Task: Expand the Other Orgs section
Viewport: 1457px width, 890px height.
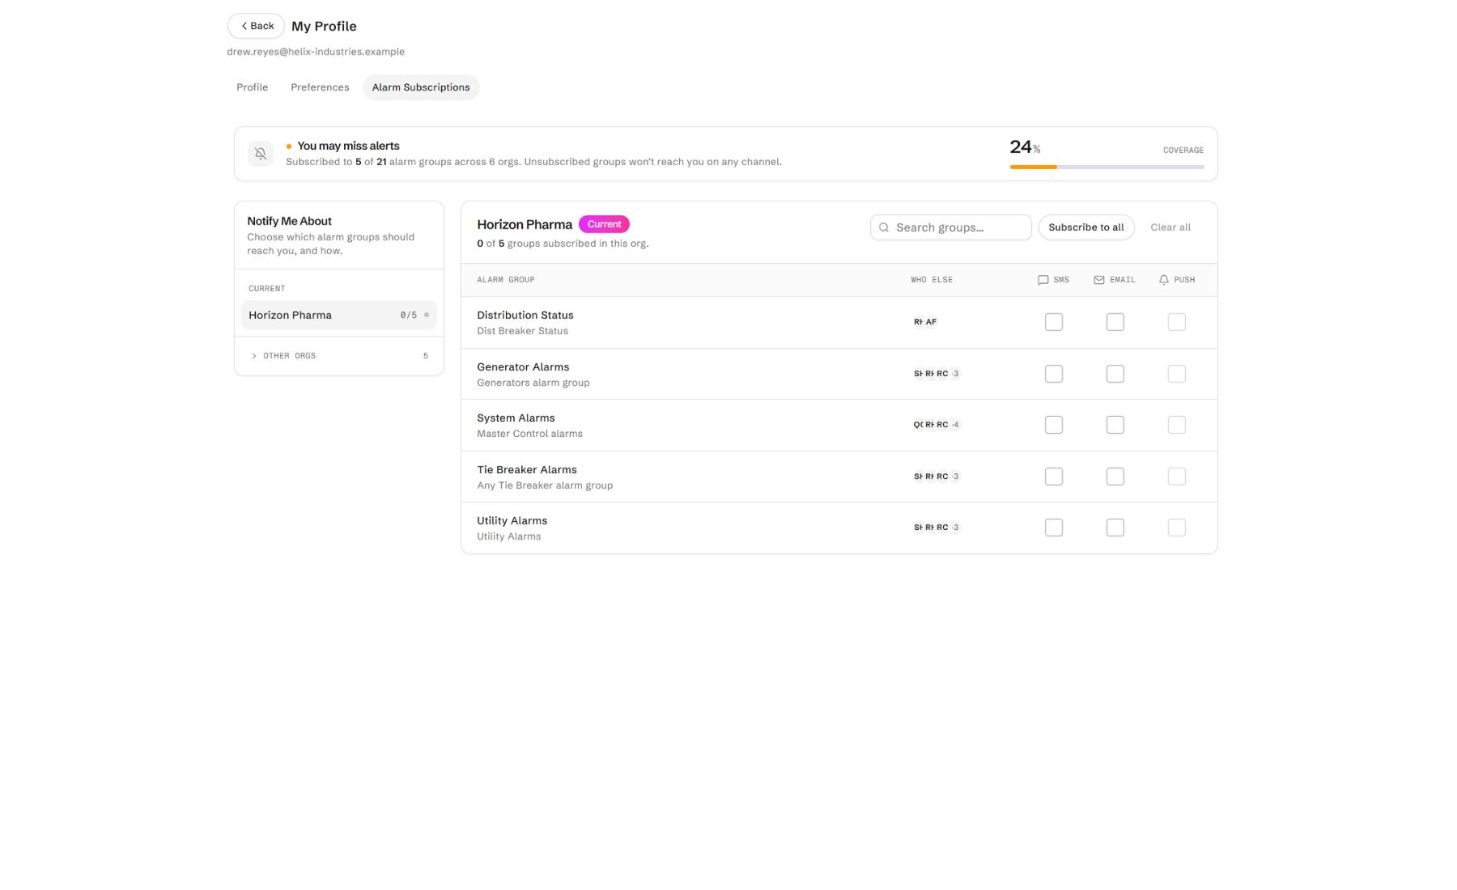Action: (338, 356)
